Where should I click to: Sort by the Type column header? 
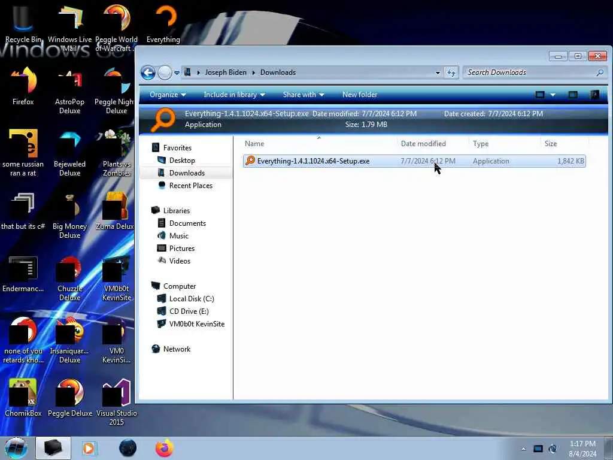(x=504, y=144)
